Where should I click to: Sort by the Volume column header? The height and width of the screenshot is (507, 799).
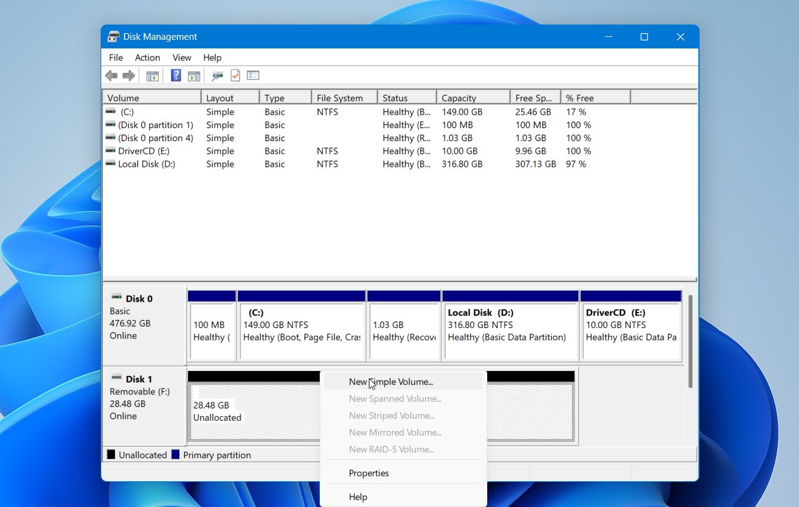coord(152,97)
